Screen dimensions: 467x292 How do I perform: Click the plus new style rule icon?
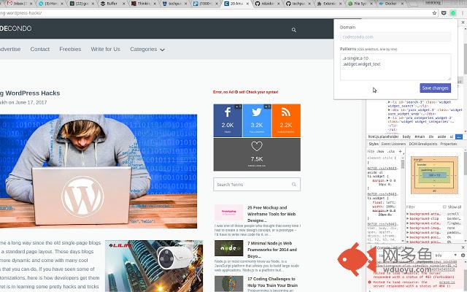click(401, 151)
